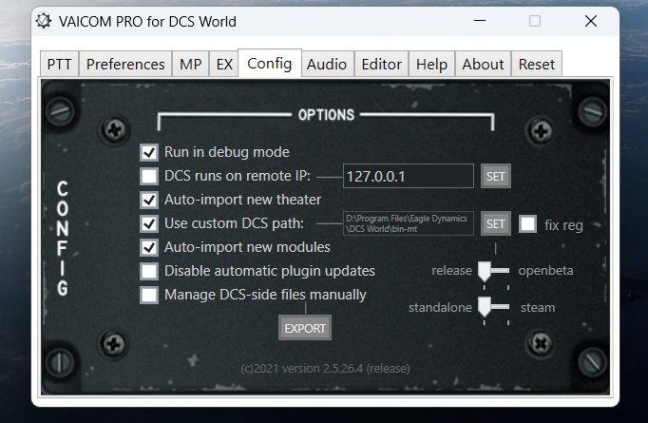Minimize the VAICOM PRO window
The width and height of the screenshot is (648, 423).
[480, 21]
